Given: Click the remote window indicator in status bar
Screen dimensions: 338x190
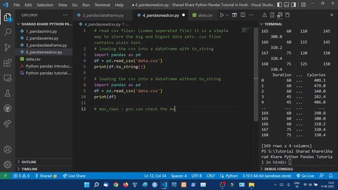Looking at the screenshot, I should click(5, 176).
